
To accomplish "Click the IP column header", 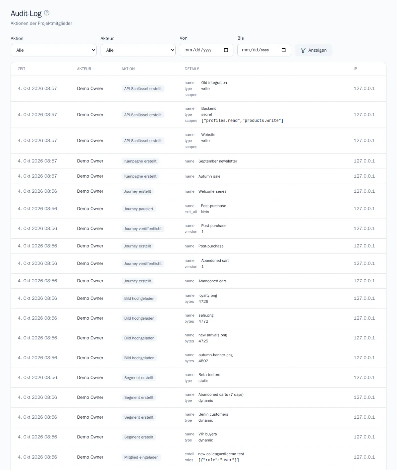I will tap(355, 69).
